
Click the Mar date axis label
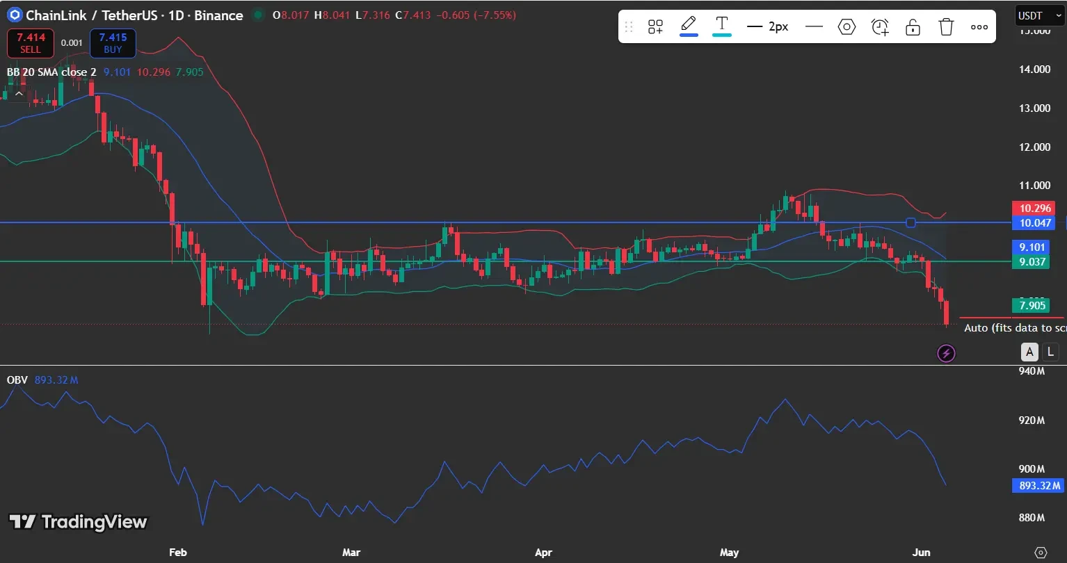pyautogui.click(x=351, y=553)
